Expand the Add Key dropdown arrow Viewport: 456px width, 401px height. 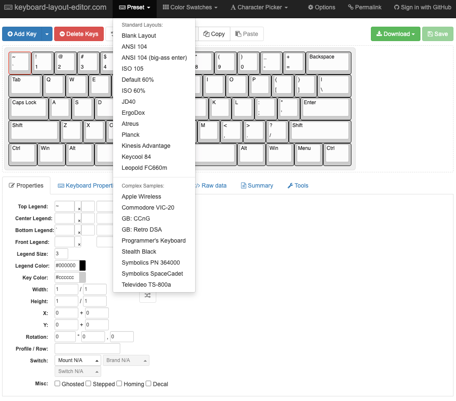tap(47, 34)
